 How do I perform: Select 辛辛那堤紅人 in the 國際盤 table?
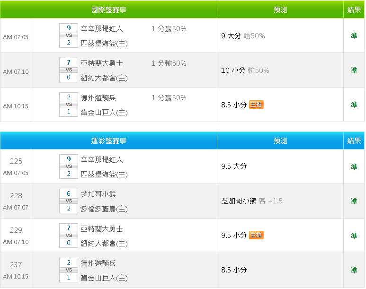[x=102, y=29]
